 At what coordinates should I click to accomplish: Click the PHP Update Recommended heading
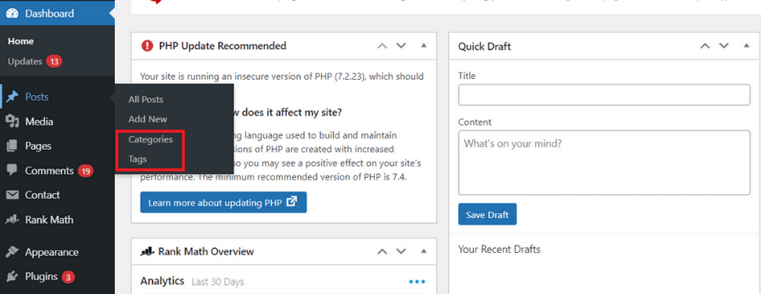point(222,46)
